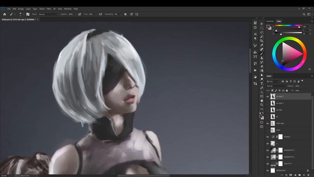Click the delete layer trash icon
The image size is (314, 177).
(x=308, y=175)
